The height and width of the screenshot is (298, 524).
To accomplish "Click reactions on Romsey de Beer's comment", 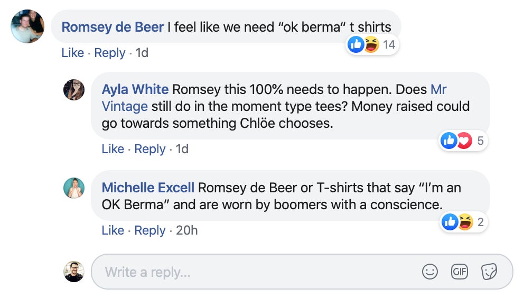I will pos(372,45).
